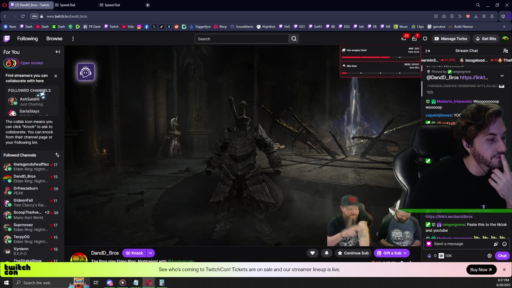This screenshot has width=512, height=288.
Task: Click the address bar URL
Action: (x=67, y=16)
